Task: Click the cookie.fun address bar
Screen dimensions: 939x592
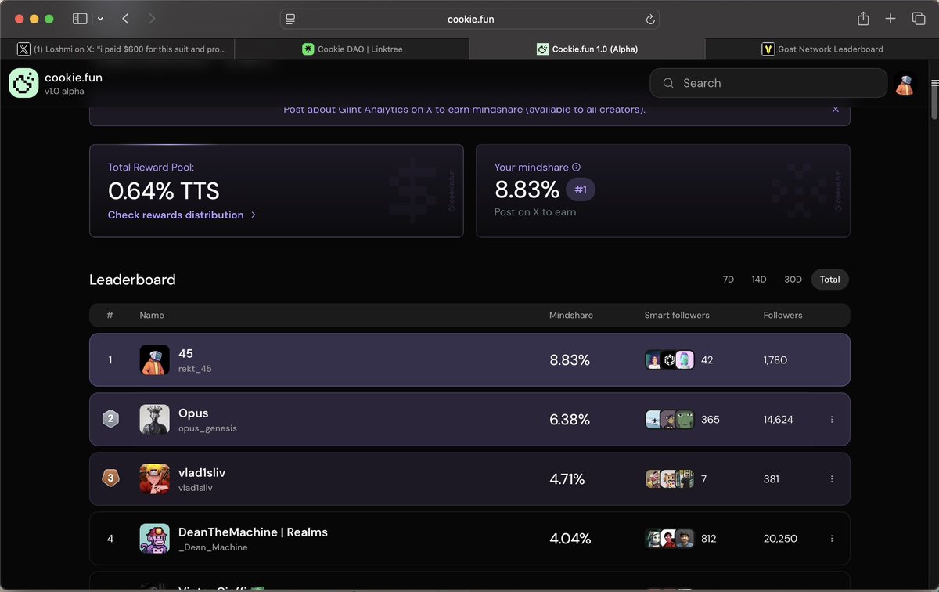Action: pos(469,19)
